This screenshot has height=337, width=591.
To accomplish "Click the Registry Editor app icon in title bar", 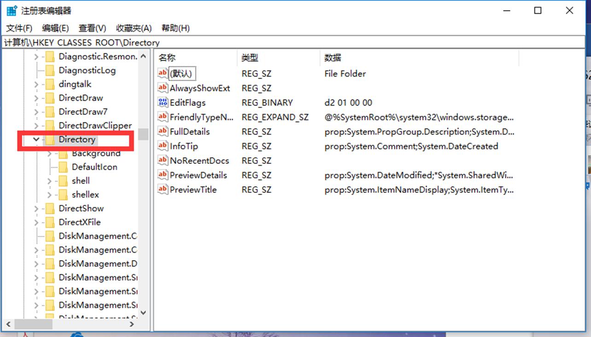I will point(12,11).
